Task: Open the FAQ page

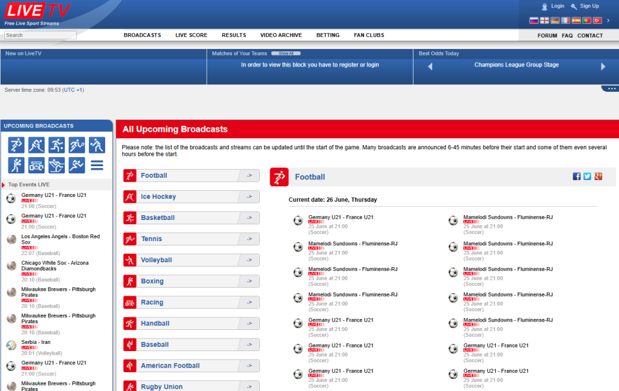Action: point(567,36)
